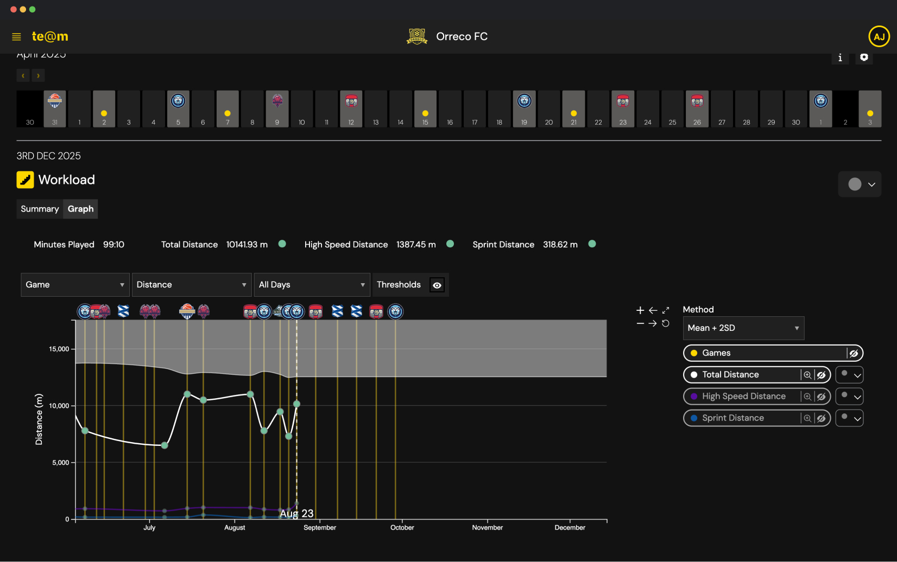This screenshot has width=897, height=562.
Task: Select April 15 in the calendar strip
Action: [425, 108]
